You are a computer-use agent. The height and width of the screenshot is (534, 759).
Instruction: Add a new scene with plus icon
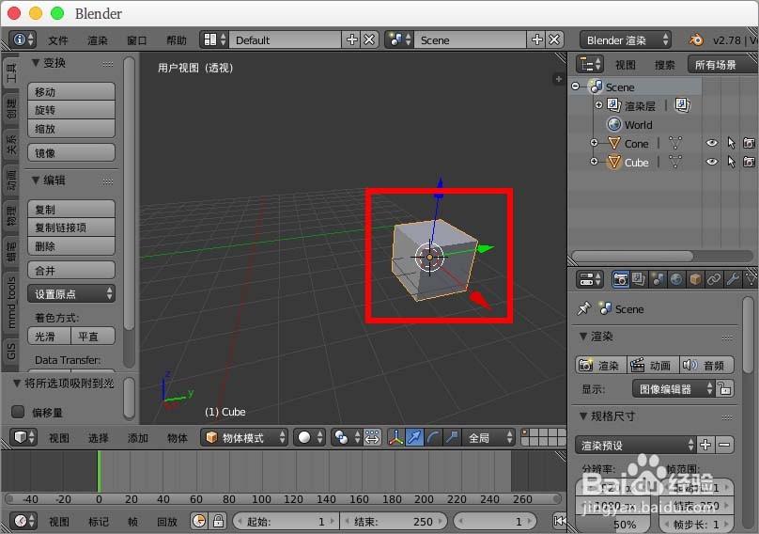click(x=536, y=39)
